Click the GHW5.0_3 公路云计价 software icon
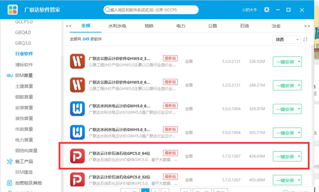Screen dimensions: 319x192 (x=77, y=61)
